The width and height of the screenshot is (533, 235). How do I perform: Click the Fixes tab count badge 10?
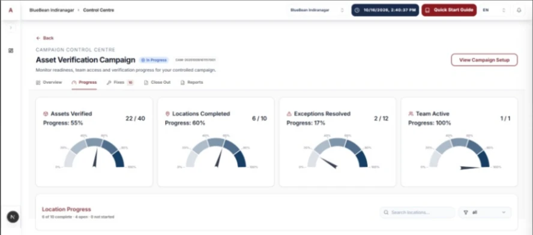[130, 82]
